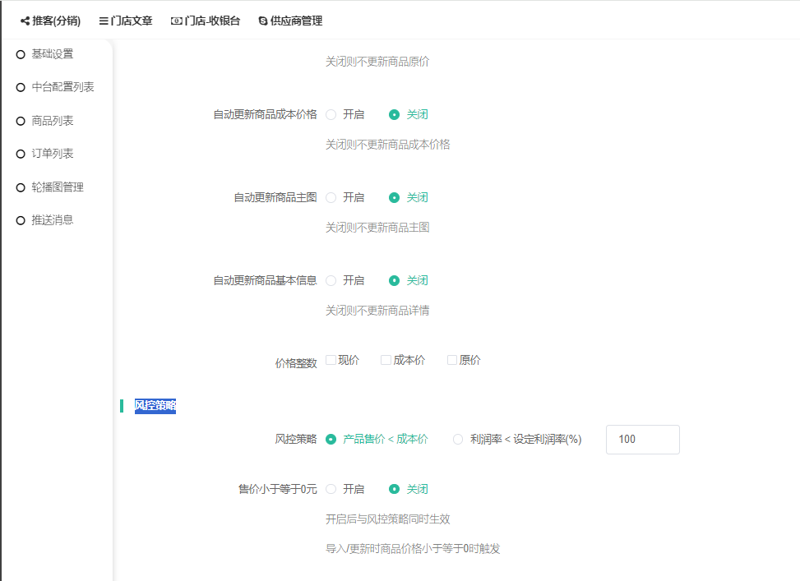Click the circle icon next to 基础设置
Screen dimensions: 800x581
click(x=21, y=54)
